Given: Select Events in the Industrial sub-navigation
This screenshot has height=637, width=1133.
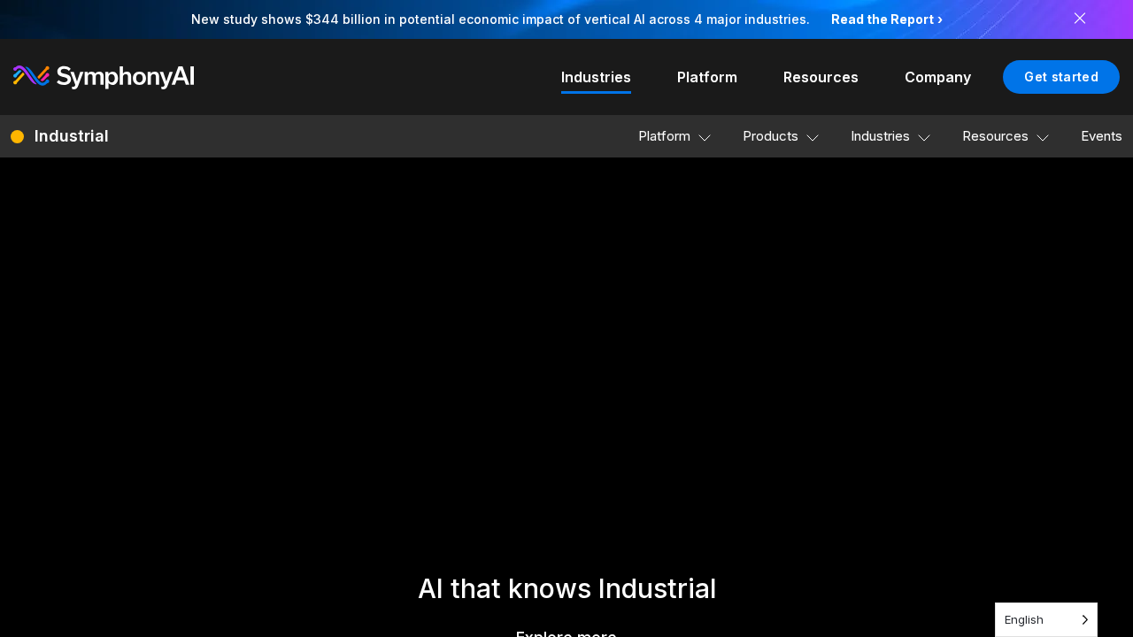Looking at the screenshot, I should [1101, 136].
